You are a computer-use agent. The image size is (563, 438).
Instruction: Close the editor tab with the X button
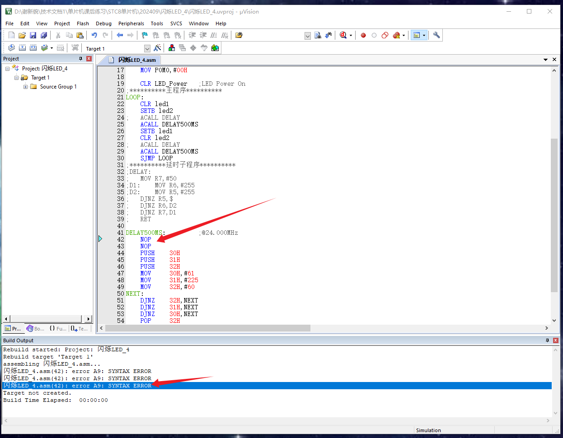point(554,60)
